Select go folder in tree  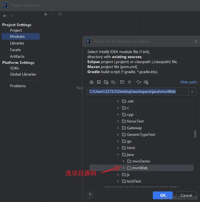tap(127, 141)
